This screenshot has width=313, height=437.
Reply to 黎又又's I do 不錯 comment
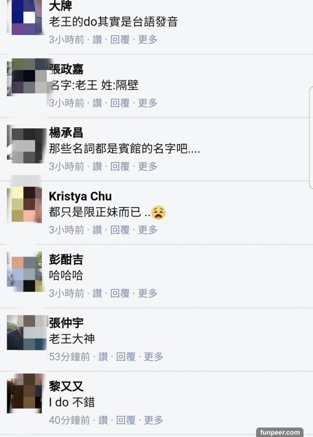(126, 420)
